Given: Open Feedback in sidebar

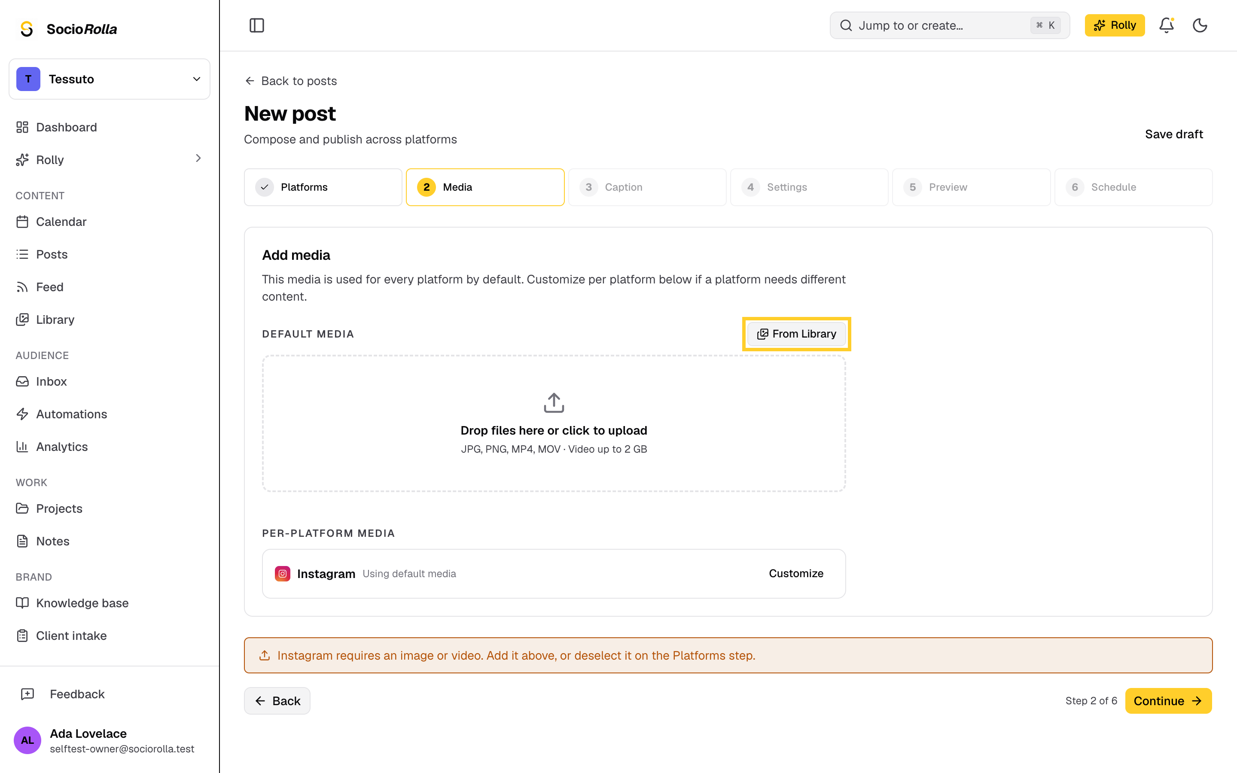Looking at the screenshot, I should coord(110,694).
